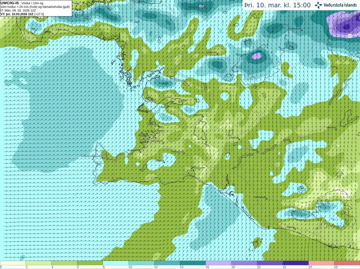Click the legend swatch above 26 m/s
The height and width of the screenshot is (269, 360).
click(347, 263)
